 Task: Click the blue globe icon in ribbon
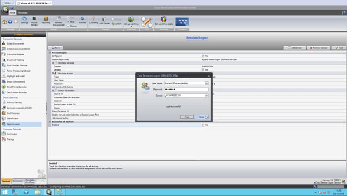pyautogui.click(x=10, y=22)
